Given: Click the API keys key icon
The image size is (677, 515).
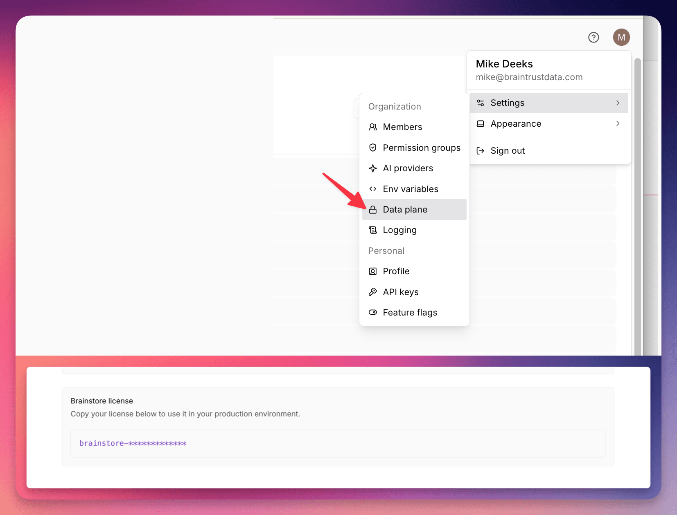Looking at the screenshot, I should pos(373,291).
